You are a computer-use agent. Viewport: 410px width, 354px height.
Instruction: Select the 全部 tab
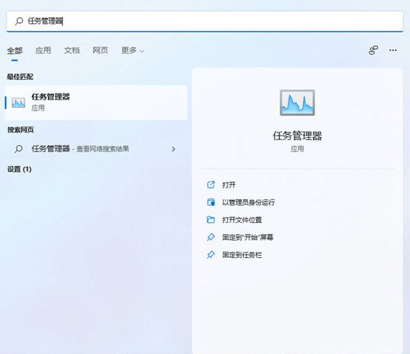point(14,50)
